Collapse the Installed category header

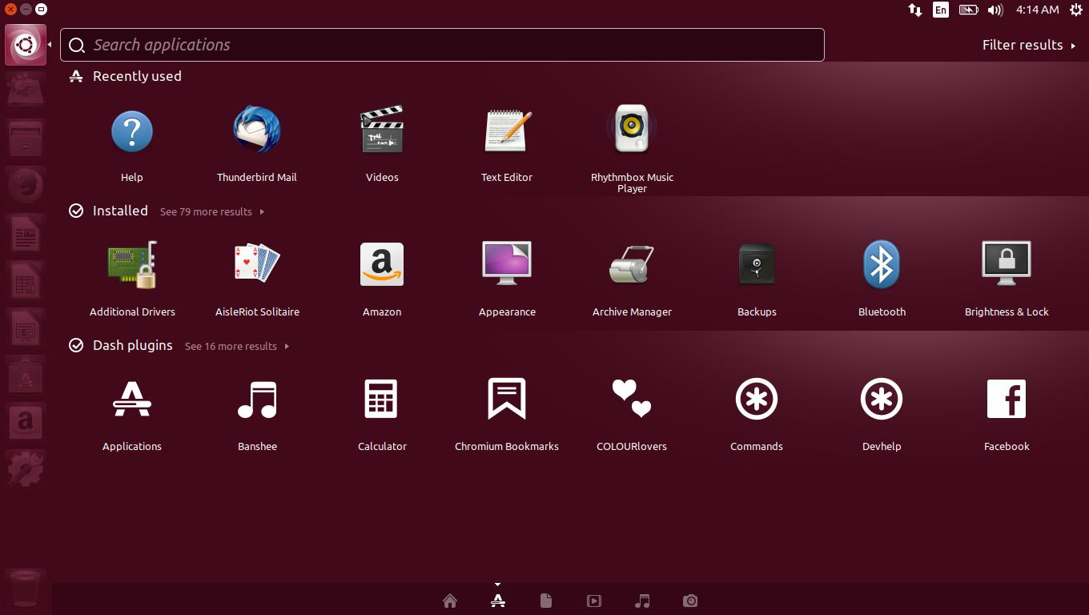108,211
